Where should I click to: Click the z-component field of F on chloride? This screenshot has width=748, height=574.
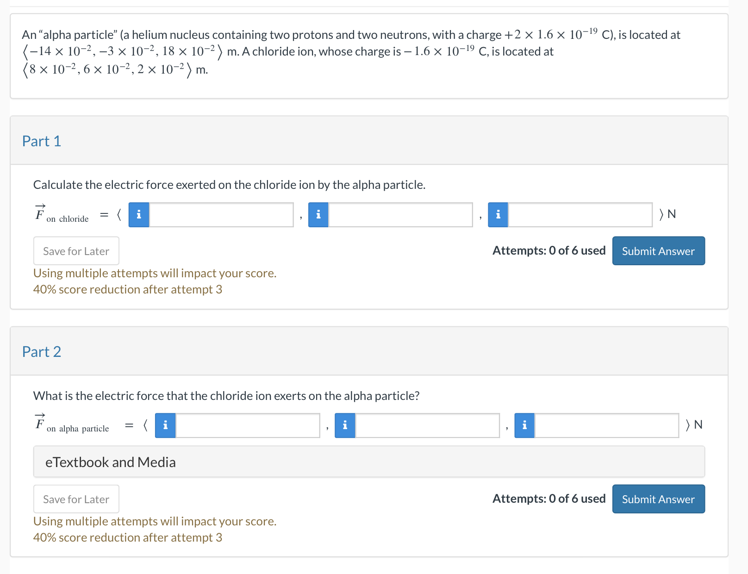click(580, 214)
